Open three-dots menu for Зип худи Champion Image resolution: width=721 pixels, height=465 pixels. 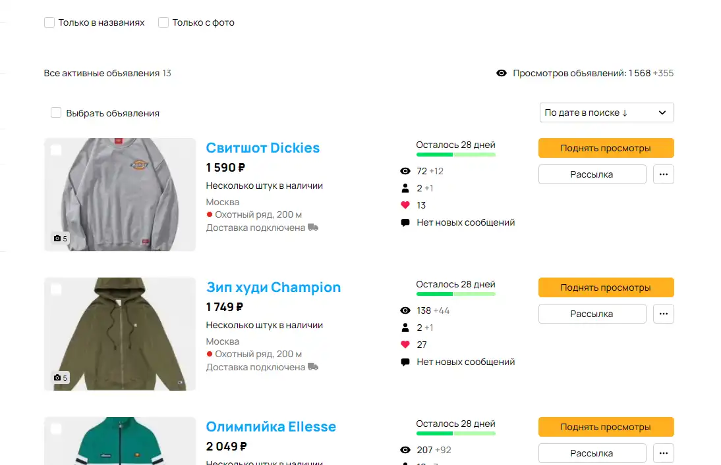(x=663, y=314)
